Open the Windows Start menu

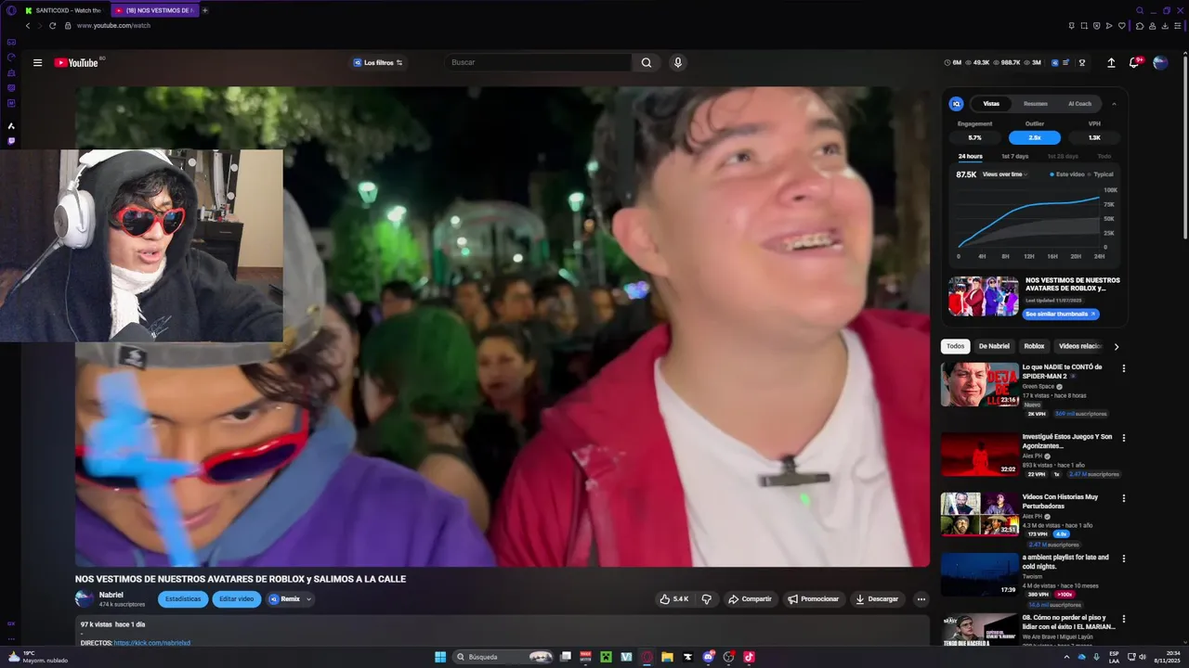(440, 657)
